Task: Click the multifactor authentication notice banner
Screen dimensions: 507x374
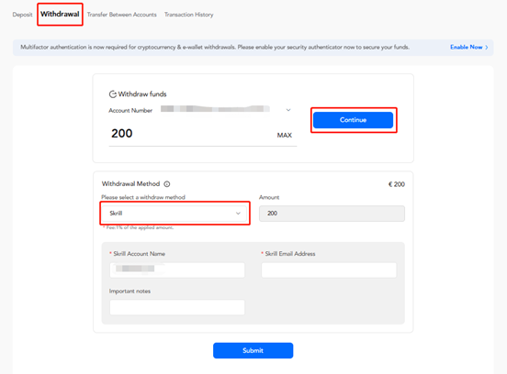Action: pyautogui.click(x=253, y=48)
